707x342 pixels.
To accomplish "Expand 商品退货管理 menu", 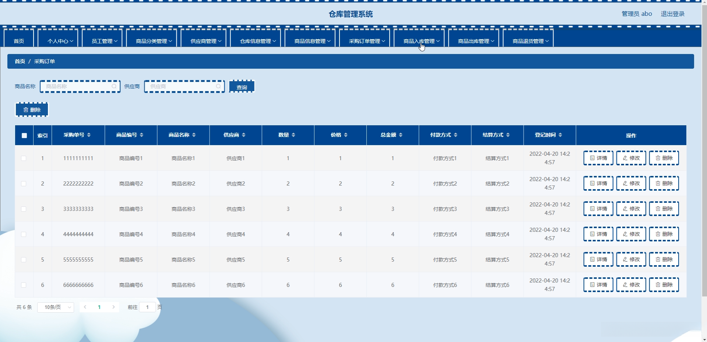I will [528, 39].
